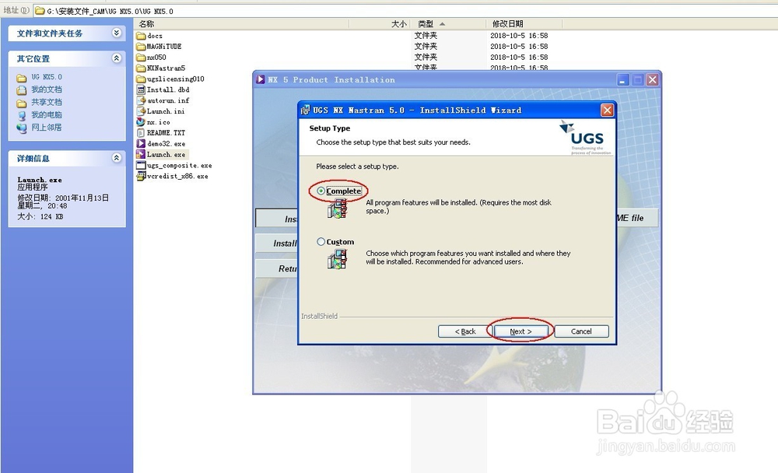Viewport: 778px width, 473px height.
Task: Select the NXNastran5 folder icon
Action: click(141, 68)
